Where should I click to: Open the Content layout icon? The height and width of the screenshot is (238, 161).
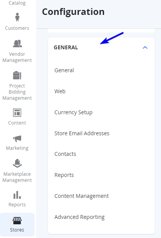(17, 113)
